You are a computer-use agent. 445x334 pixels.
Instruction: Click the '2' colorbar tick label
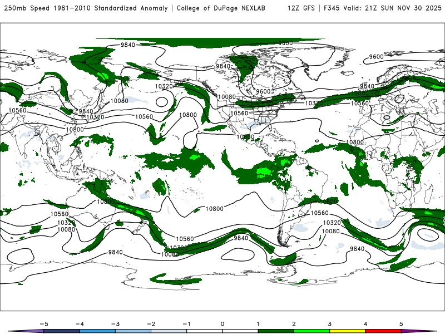(294, 324)
